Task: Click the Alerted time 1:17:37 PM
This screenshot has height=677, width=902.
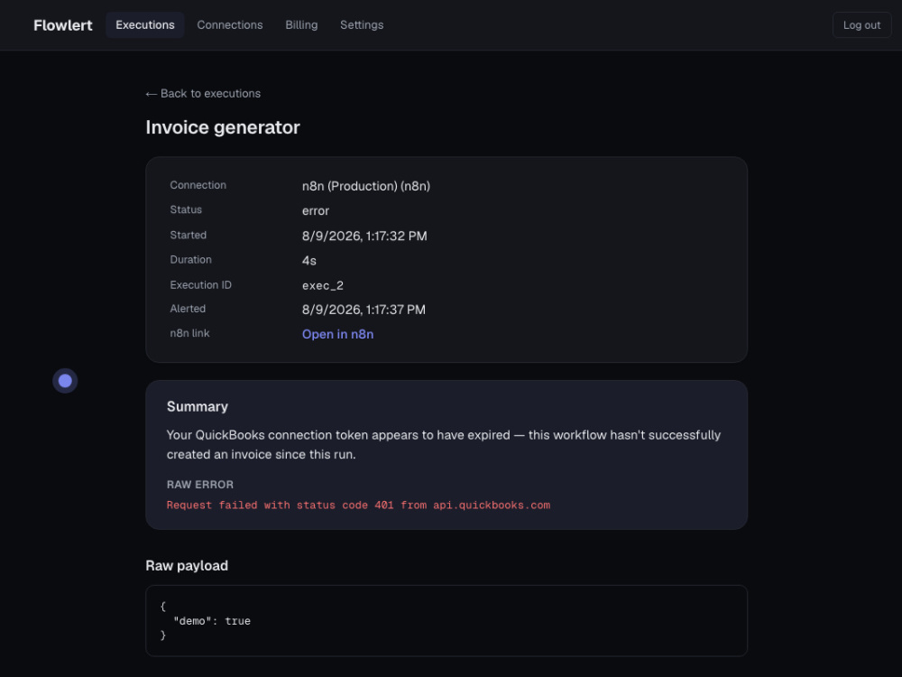Action: tap(364, 310)
